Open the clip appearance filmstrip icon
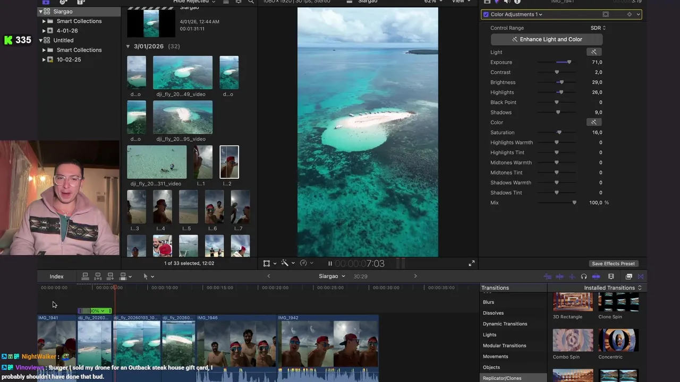Image resolution: width=680 pixels, height=382 pixels. (611, 276)
